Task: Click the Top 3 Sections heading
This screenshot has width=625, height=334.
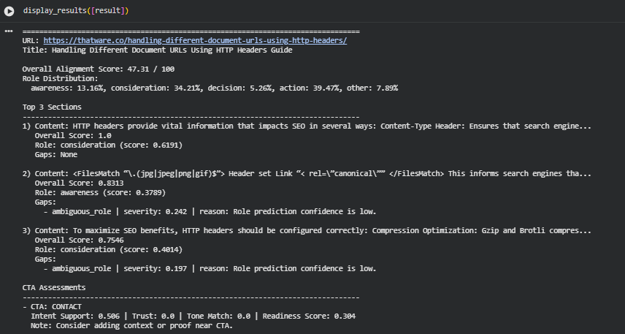Action: point(52,107)
